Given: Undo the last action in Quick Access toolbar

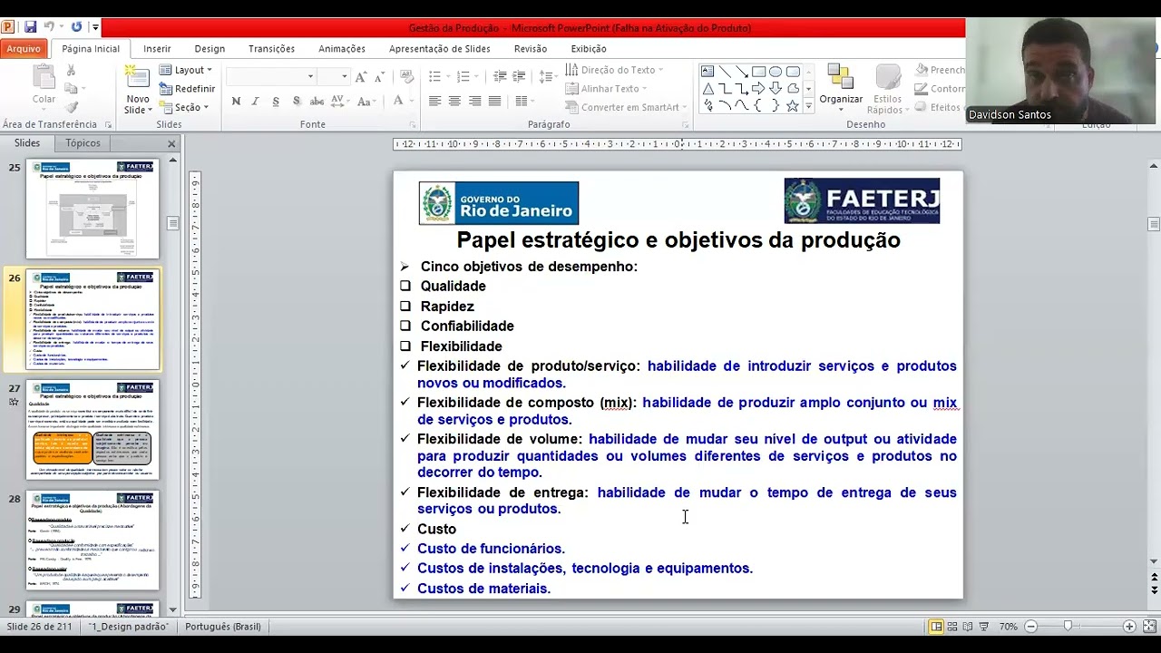Looking at the screenshot, I should 49,27.
